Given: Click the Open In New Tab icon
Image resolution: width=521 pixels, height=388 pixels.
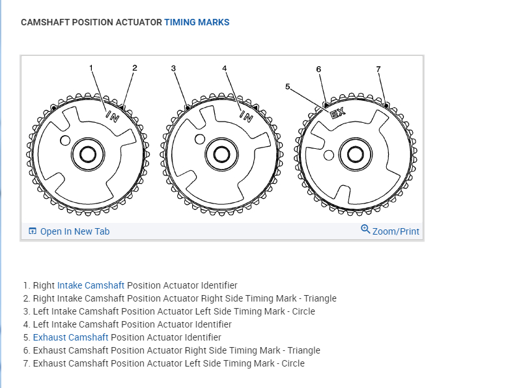Looking at the screenshot, I should pyautogui.click(x=33, y=231).
